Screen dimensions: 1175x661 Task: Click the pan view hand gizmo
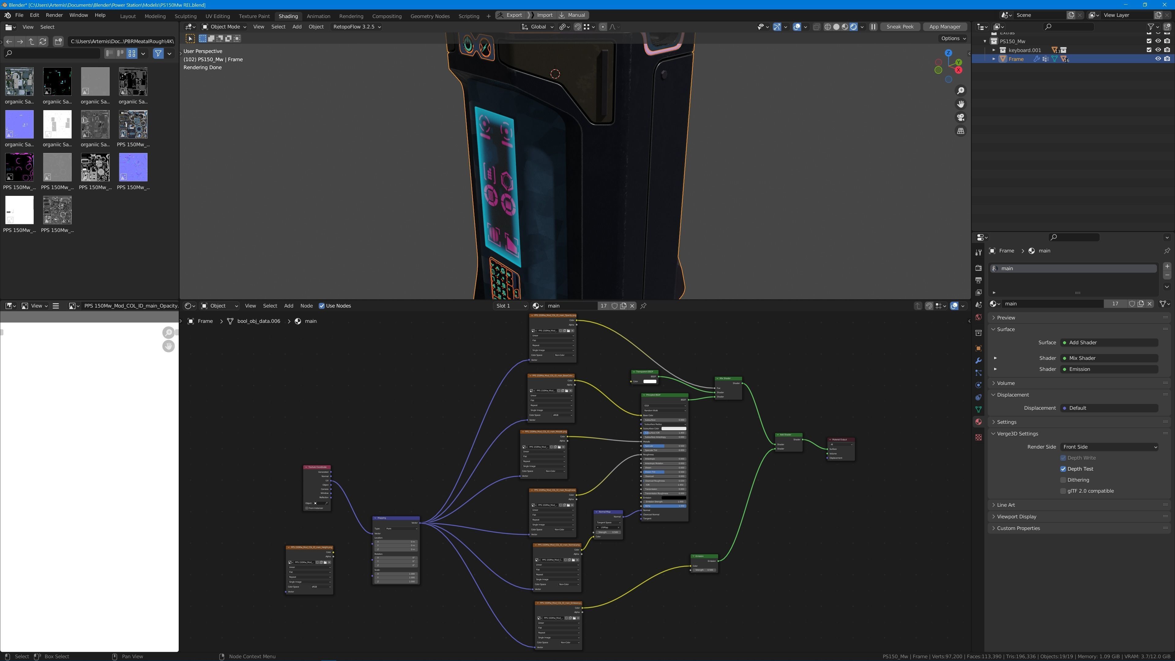961,104
